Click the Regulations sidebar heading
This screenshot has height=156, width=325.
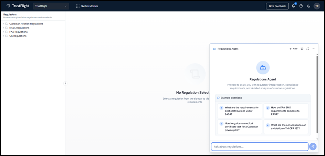(x=10, y=14)
